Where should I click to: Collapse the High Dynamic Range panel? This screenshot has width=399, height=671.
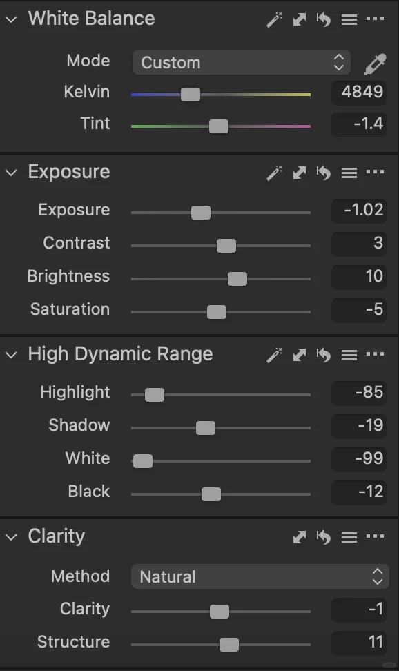click(12, 355)
